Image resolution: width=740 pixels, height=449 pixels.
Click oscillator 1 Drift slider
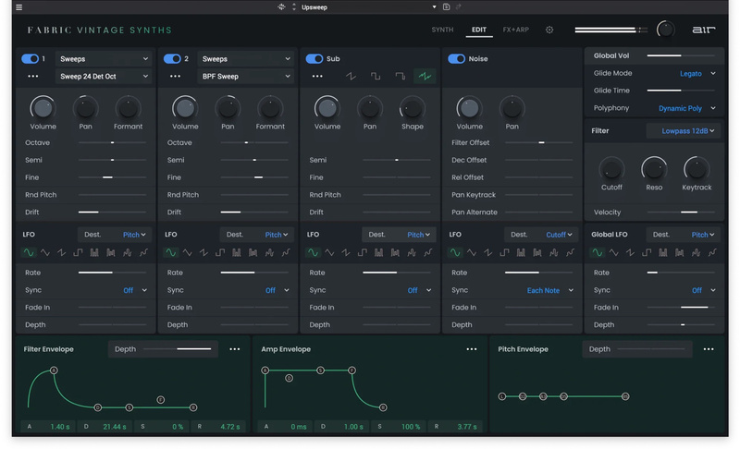[112, 212]
